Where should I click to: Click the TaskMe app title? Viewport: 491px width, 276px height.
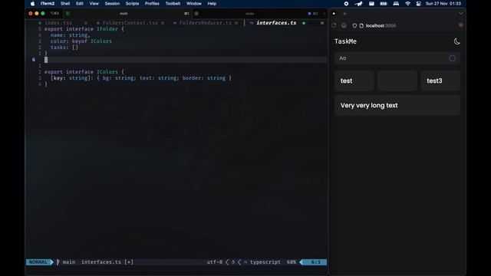click(x=345, y=41)
